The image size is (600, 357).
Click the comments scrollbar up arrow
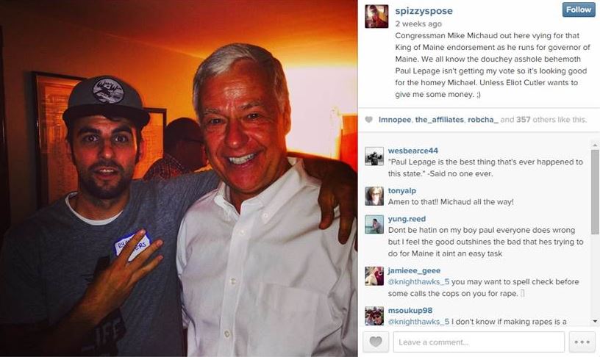(x=595, y=145)
